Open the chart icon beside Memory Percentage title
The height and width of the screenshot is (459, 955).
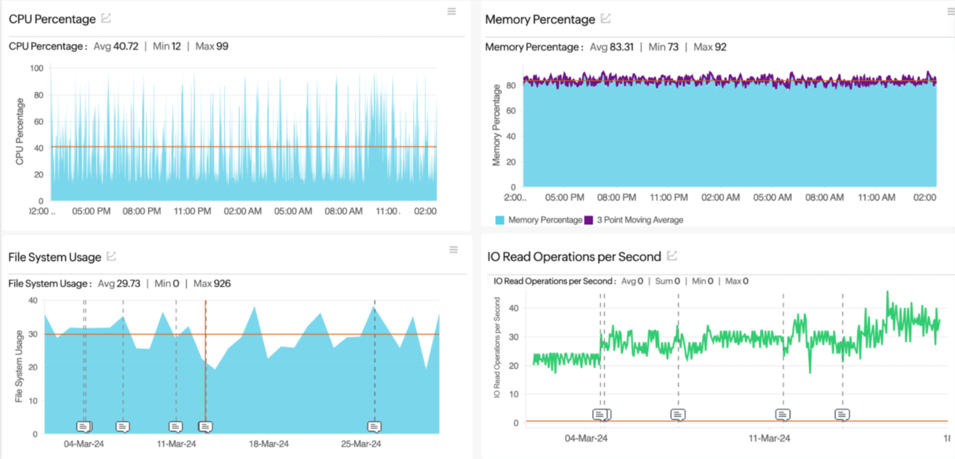(606, 19)
